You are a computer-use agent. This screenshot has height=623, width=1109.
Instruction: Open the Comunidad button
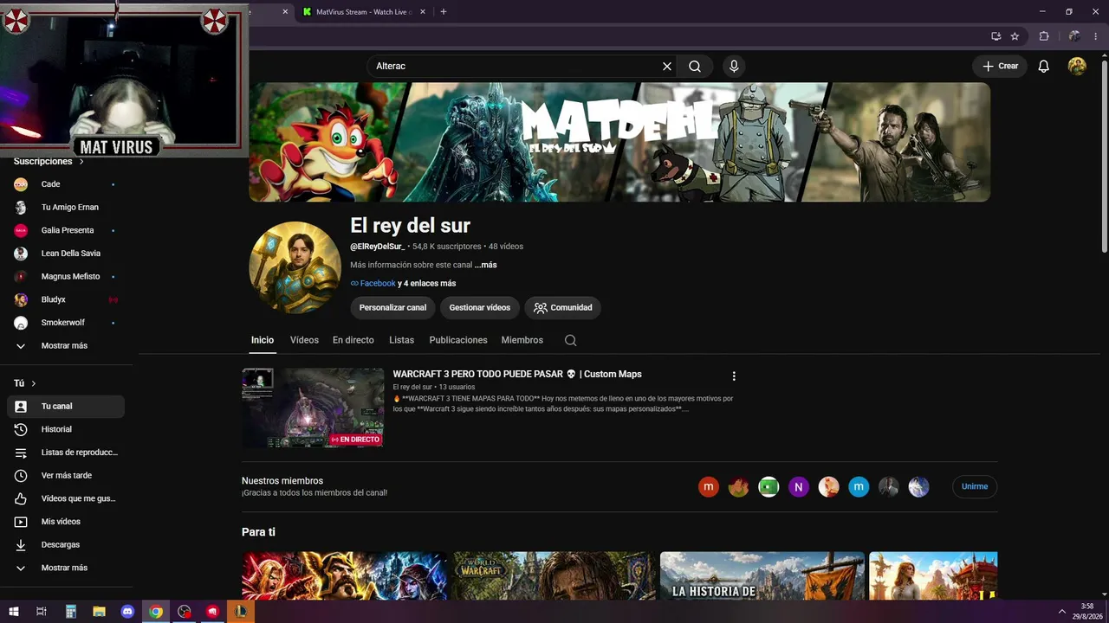coord(562,307)
